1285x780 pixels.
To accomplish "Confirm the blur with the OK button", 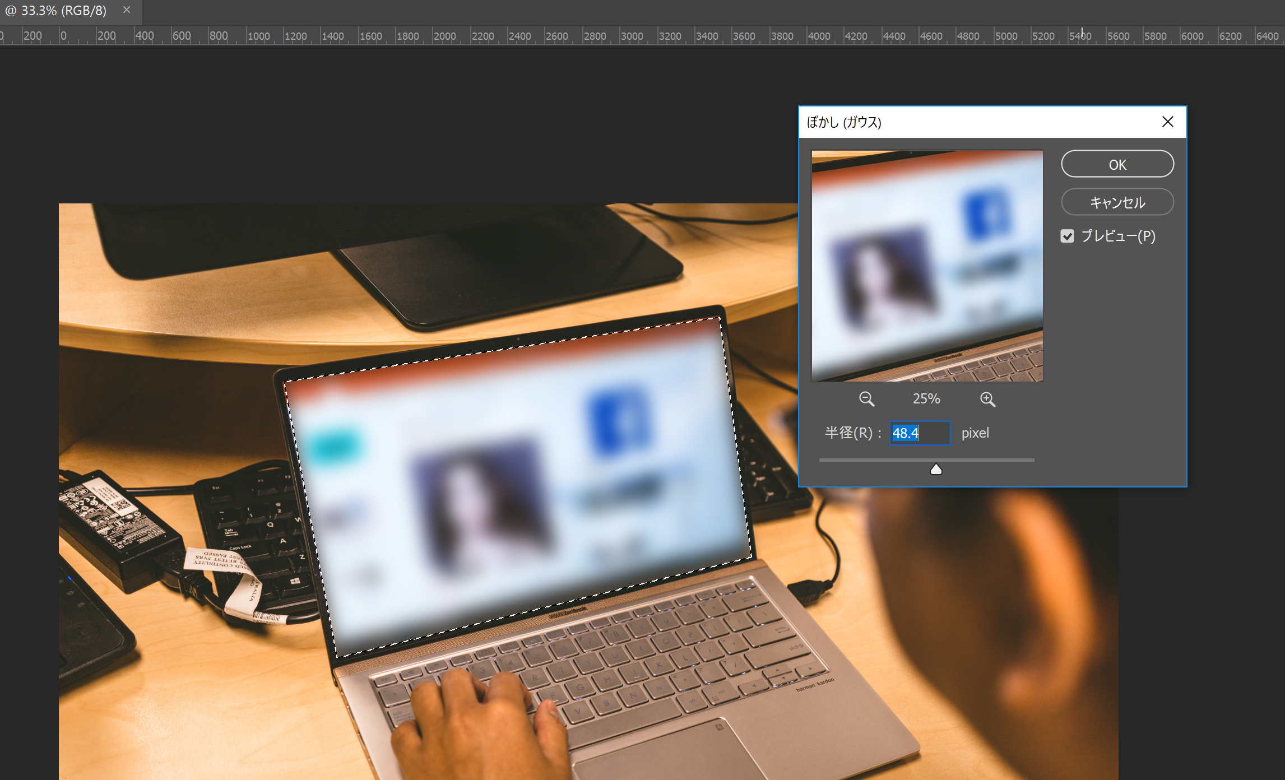I will coord(1117,164).
